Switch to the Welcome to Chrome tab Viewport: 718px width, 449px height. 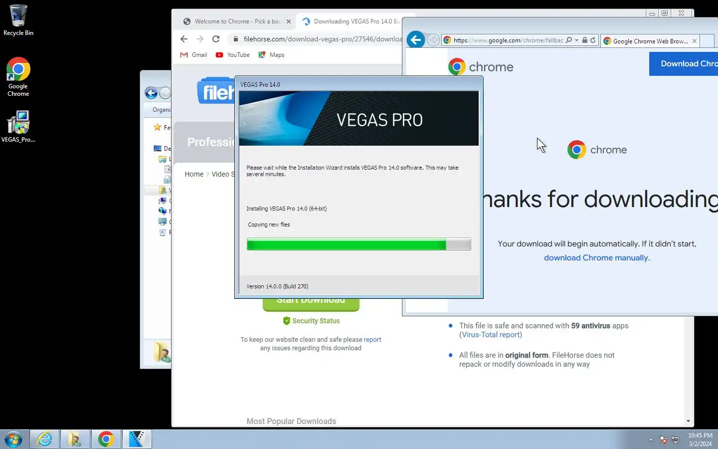pyautogui.click(x=236, y=21)
